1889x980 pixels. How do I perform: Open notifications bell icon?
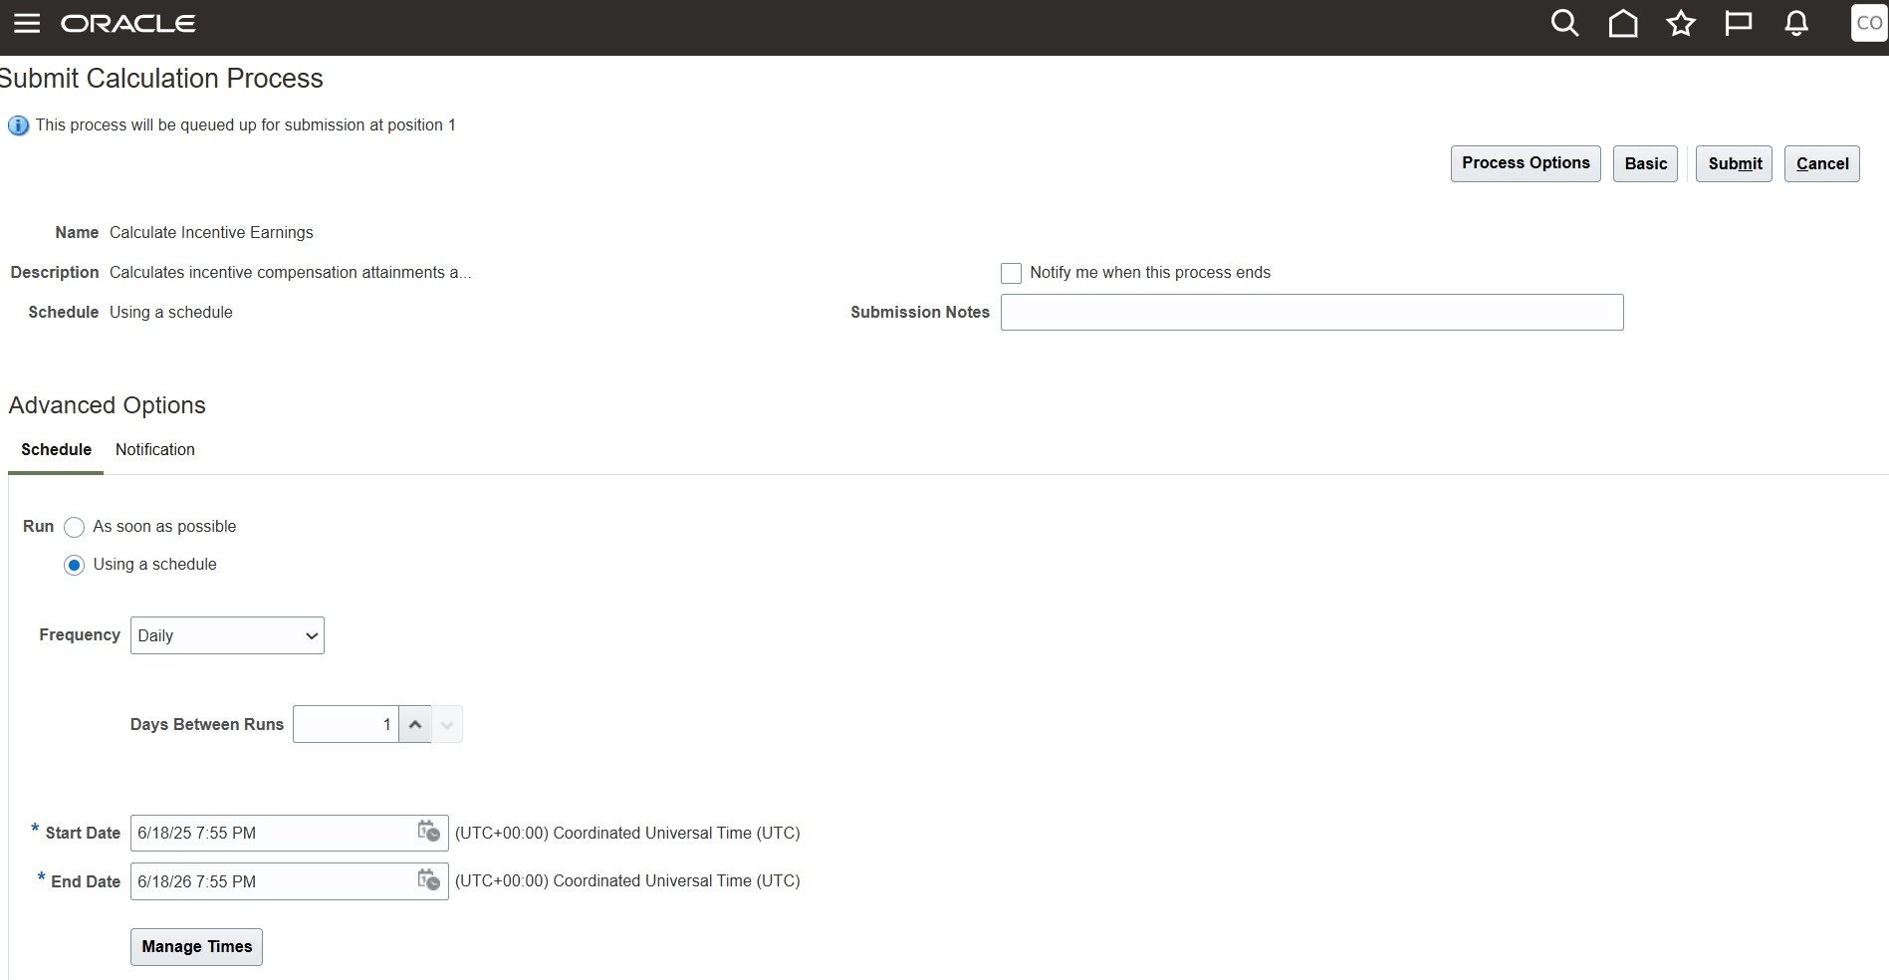click(x=1796, y=24)
